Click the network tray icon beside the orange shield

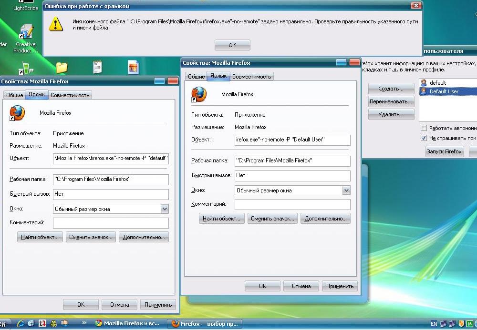click(x=452, y=324)
